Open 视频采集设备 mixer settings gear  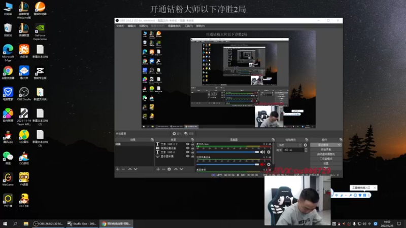tap(269, 164)
